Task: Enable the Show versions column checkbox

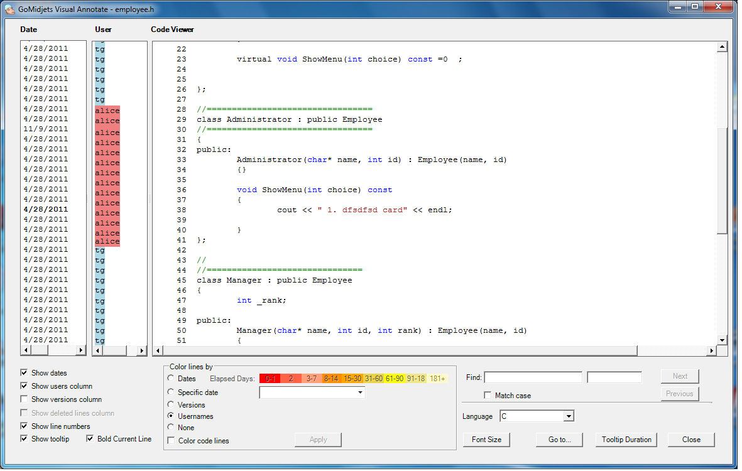Action: [25, 399]
